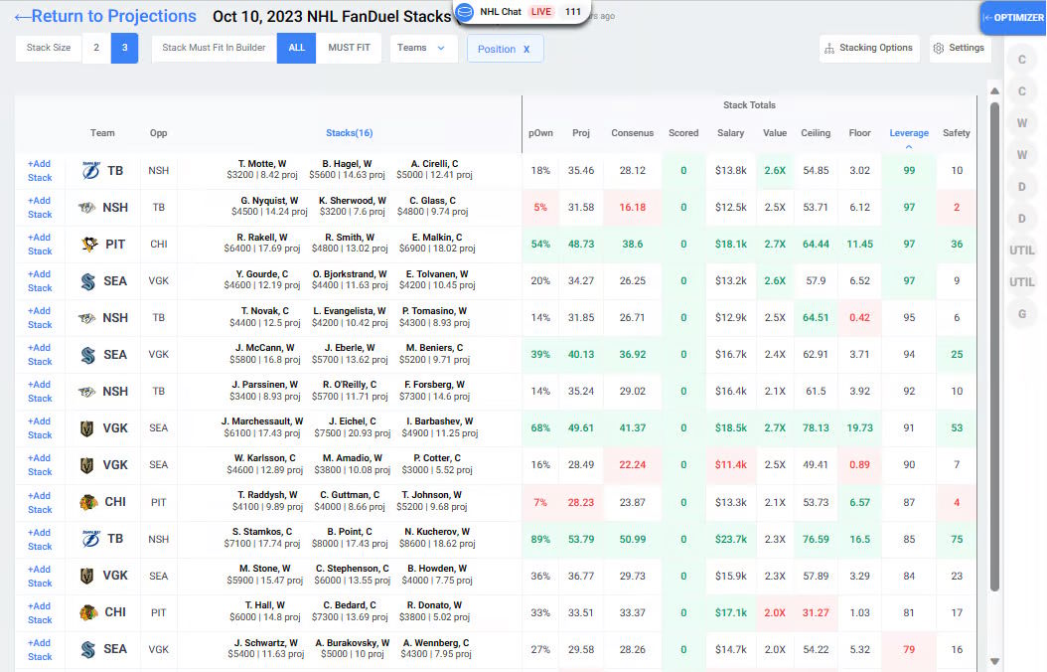
Task: Click the Stacking Options hierarchy icon
Action: click(x=829, y=48)
